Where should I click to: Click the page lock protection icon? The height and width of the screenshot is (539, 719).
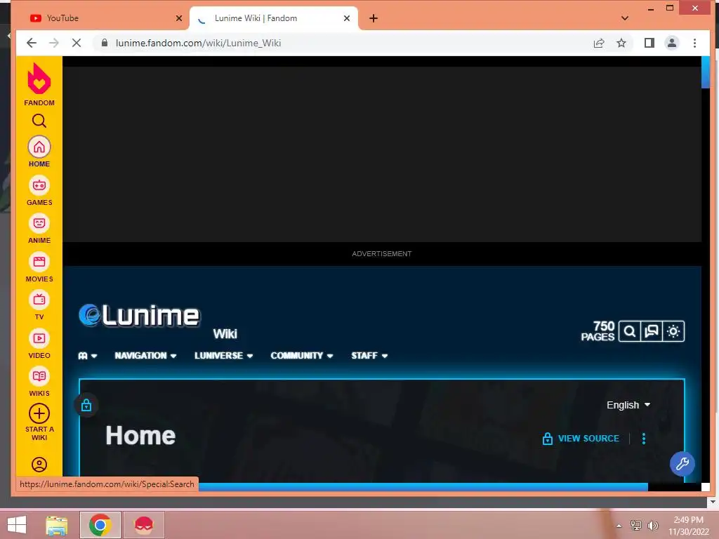pyautogui.click(x=86, y=405)
